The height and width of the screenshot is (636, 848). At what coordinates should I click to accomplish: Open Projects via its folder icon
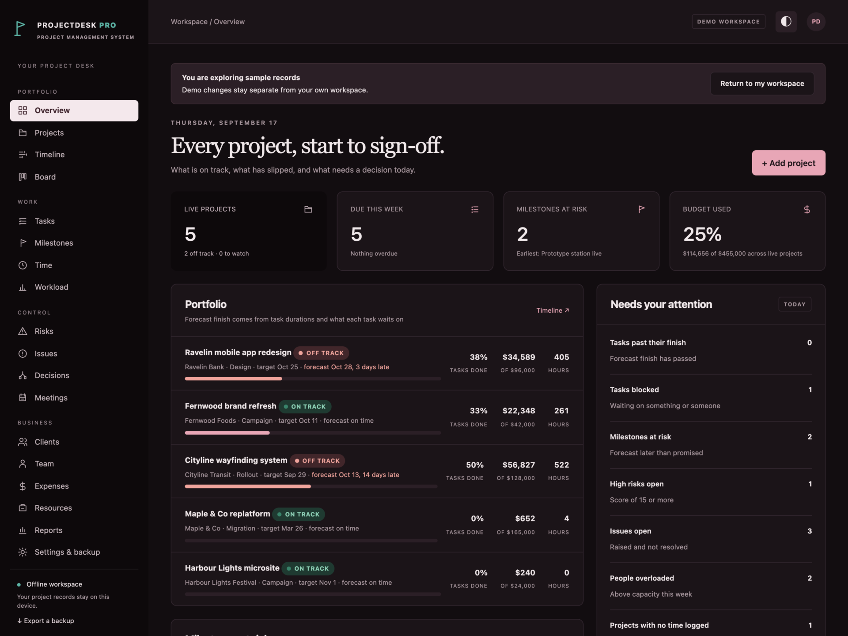(23, 132)
